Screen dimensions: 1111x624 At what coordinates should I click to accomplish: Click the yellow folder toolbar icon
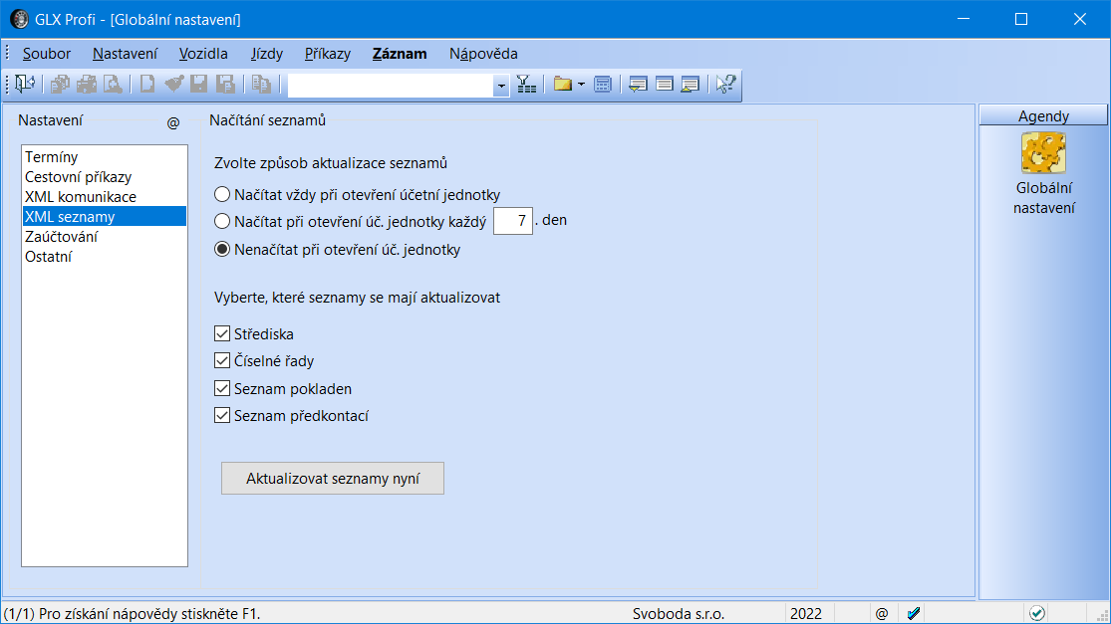563,85
